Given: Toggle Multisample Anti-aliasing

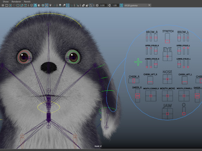Looking at the screenshot, I should [x=68, y=5].
